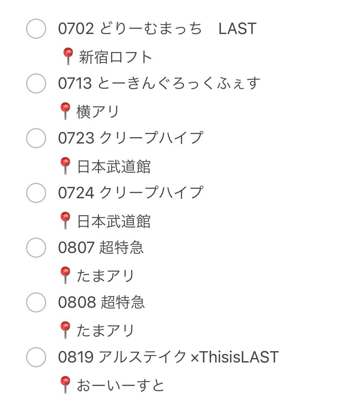Click the 新宿ロフト venue text
The height and width of the screenshot is (410, 356).
click(x=115, y=57)
